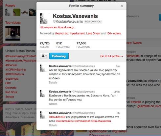Click the green avatar under People
The height and width of the screenshot is (136, 161).
17,12
